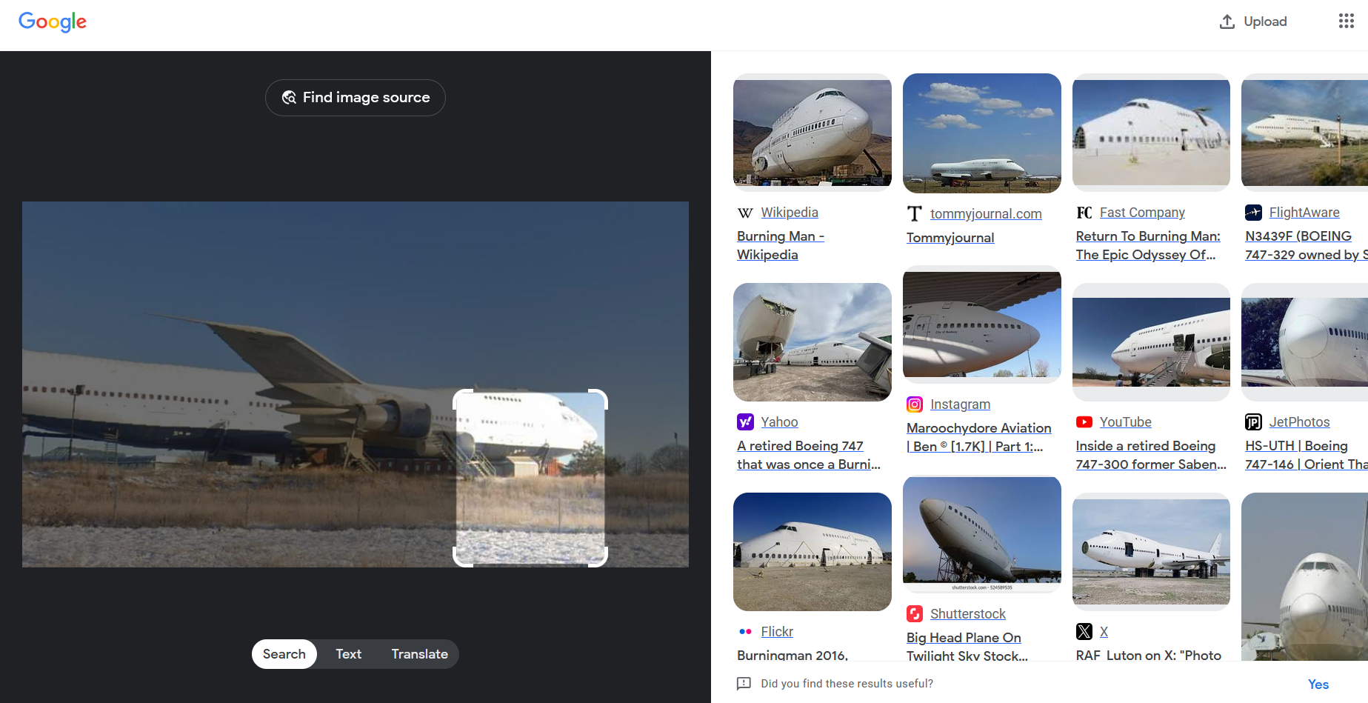Switch to the Translate mode tab

point(419,654)
